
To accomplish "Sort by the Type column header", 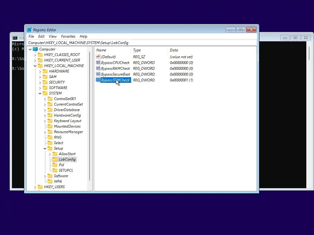I will pos(149,50).
